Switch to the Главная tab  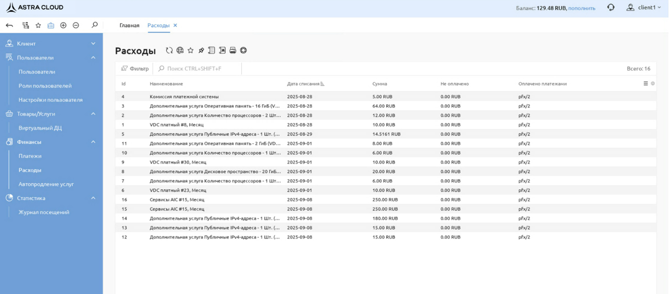point(130,25)
